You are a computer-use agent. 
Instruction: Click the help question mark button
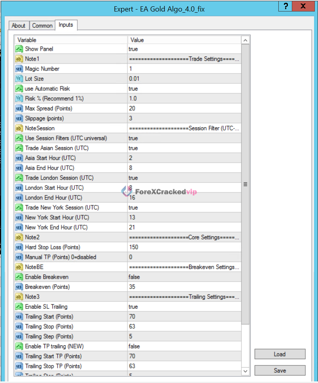coord(285,6)
